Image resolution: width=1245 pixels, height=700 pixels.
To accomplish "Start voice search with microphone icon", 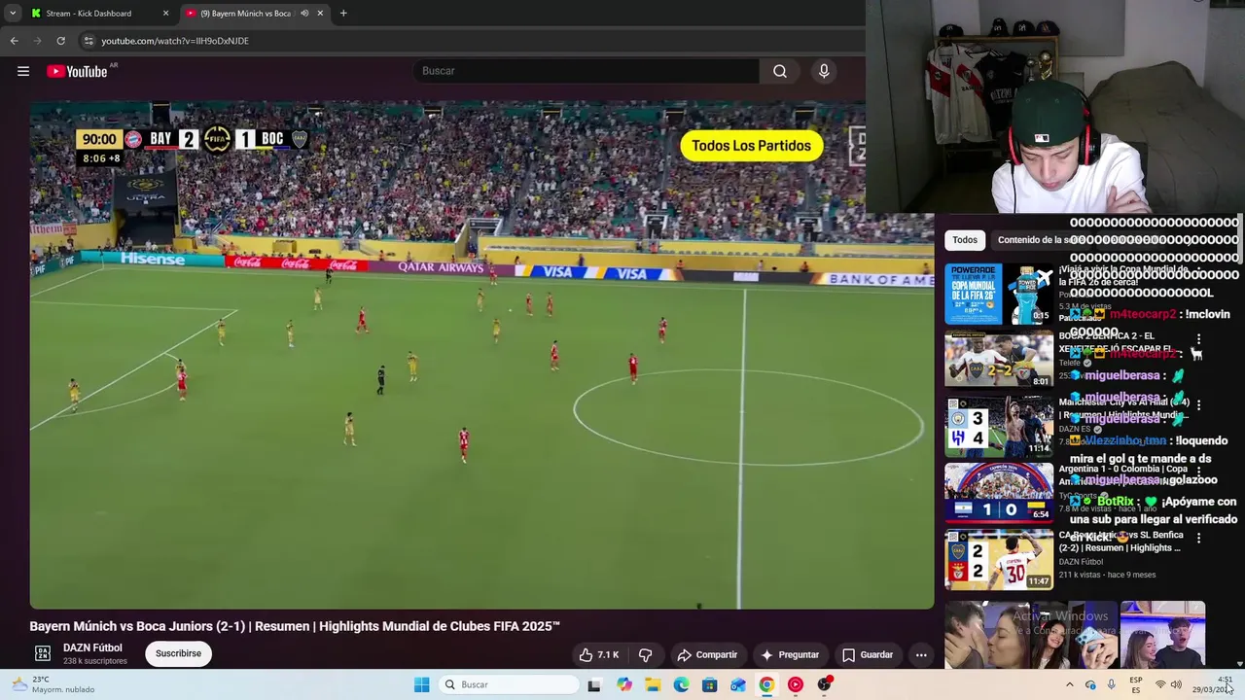I will coord(824,71).
